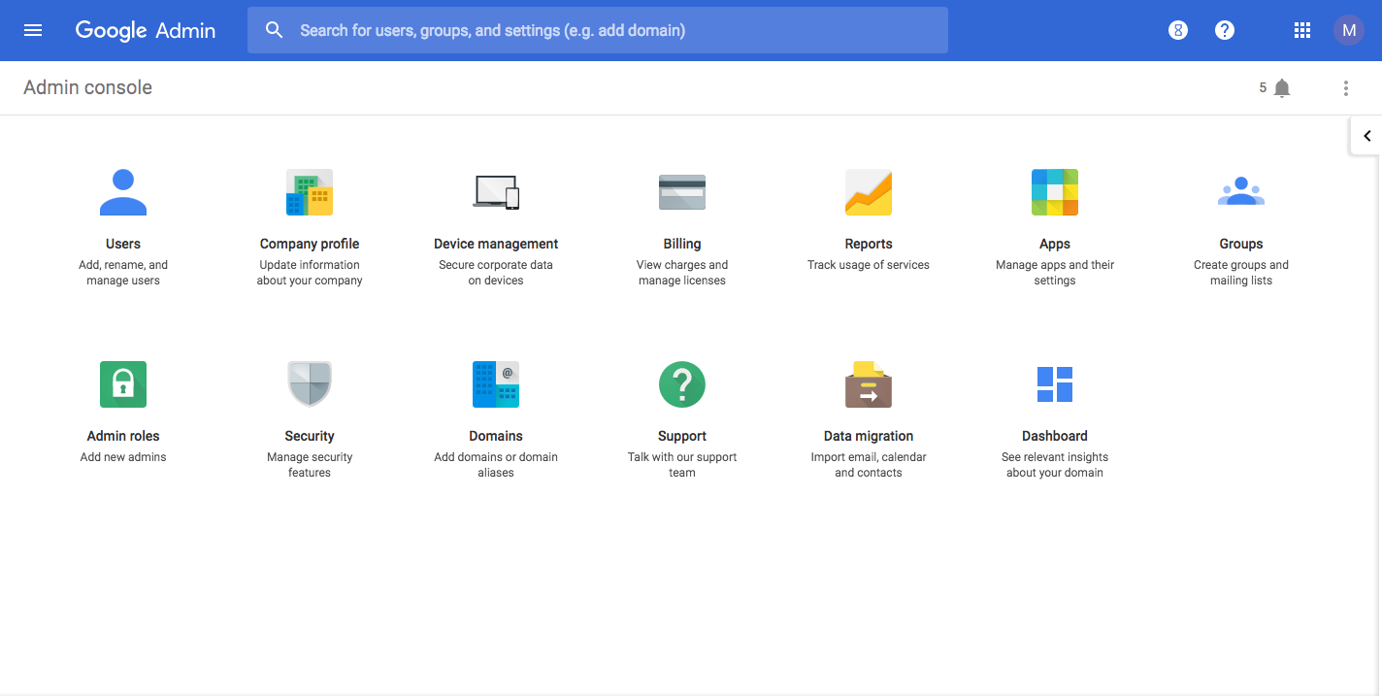Click the Groups title
This screenshot has height=696, width=1382.
point(1241,244)
